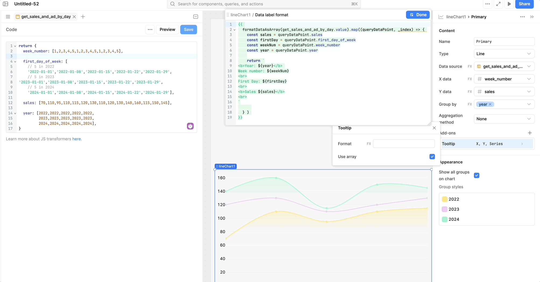Screen dimensions: 540x282
Task: Open the Tooltip add-on row
Action: coord(487,144)
